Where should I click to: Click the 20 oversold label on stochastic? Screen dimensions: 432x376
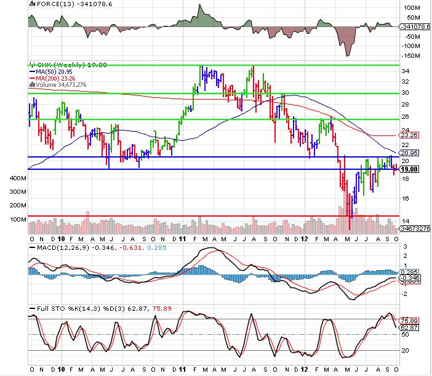point(405,351)
